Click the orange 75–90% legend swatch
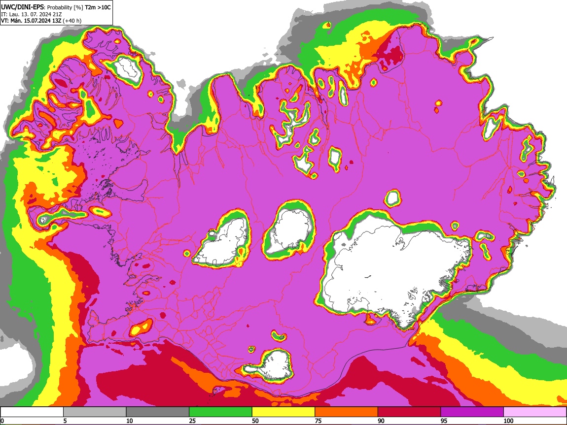 coord(347,412)
